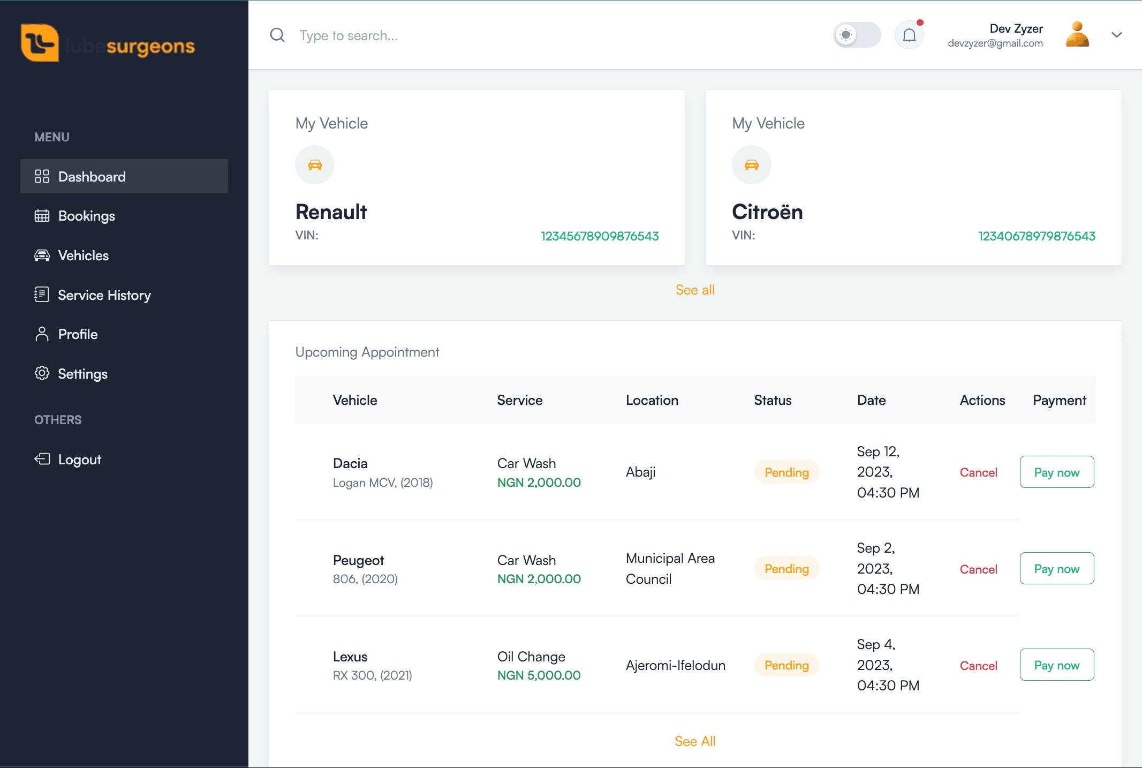This screenshot has height=768, width=1142.
Task: Toggle the dark mode switch
Action: (857, 35)
